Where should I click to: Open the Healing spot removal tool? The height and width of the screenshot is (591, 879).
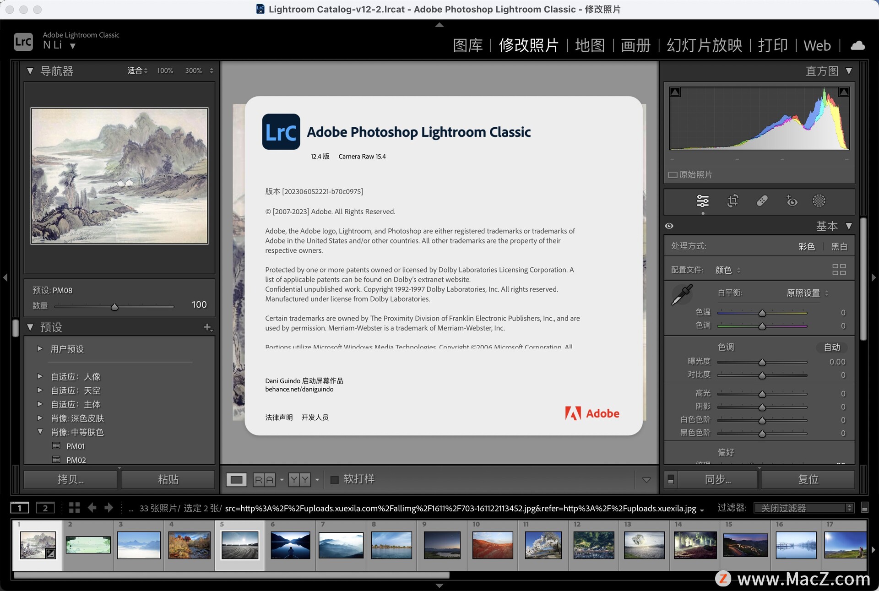coord(762,201)
